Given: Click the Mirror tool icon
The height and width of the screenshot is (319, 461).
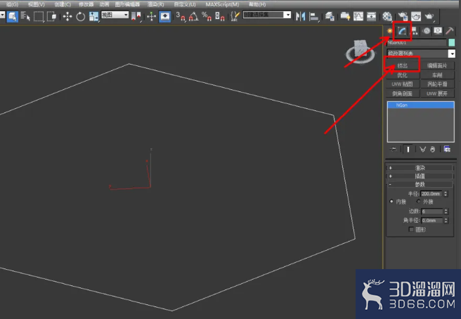Looking at the screenshot, I should click(301, 16).
